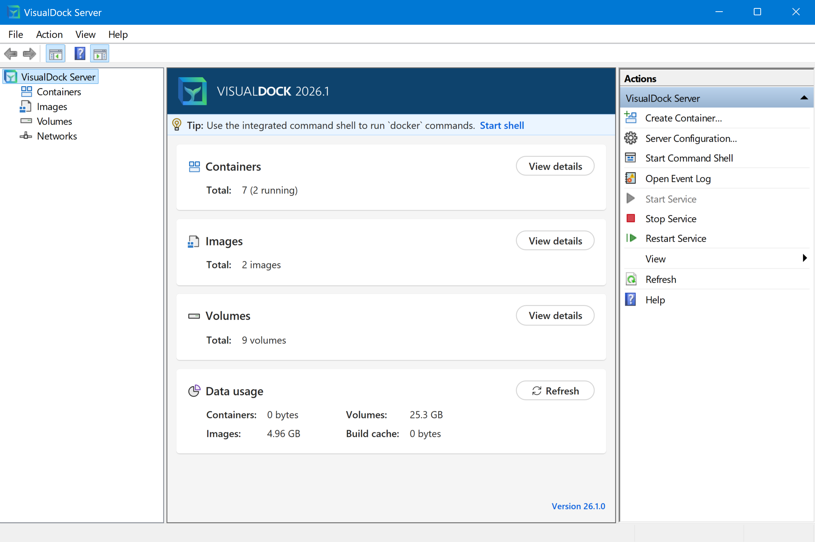Select Networks in the tree pane
The image size is (815, 542).
tap(57, 136)
